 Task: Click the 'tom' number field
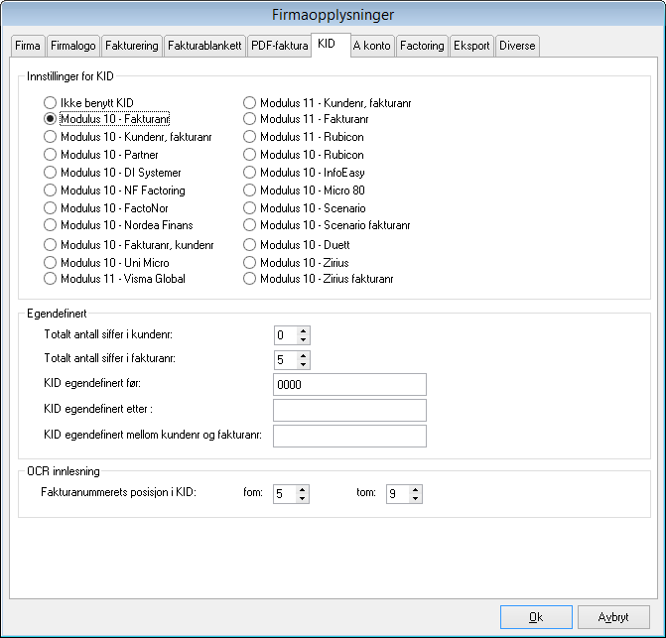click(x=398, y=494)
